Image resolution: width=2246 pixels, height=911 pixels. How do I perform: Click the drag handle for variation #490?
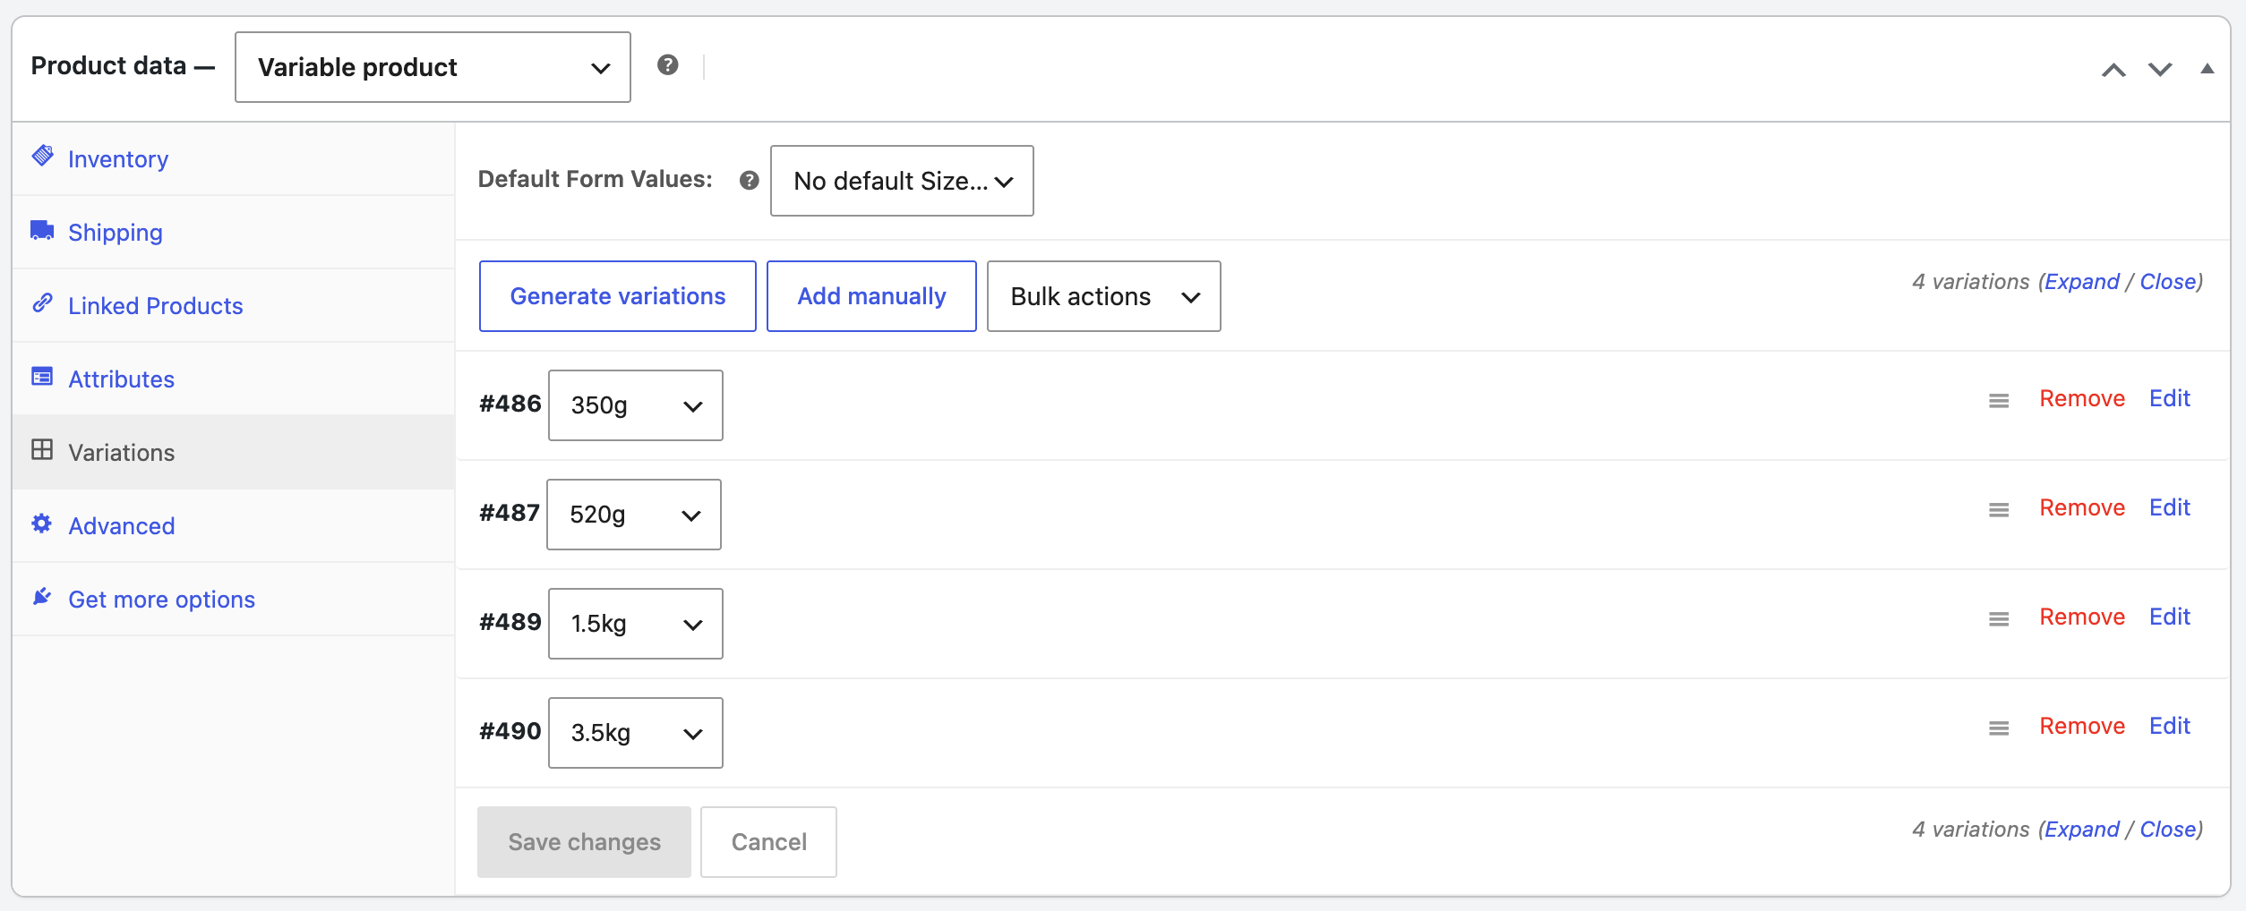1999,728
